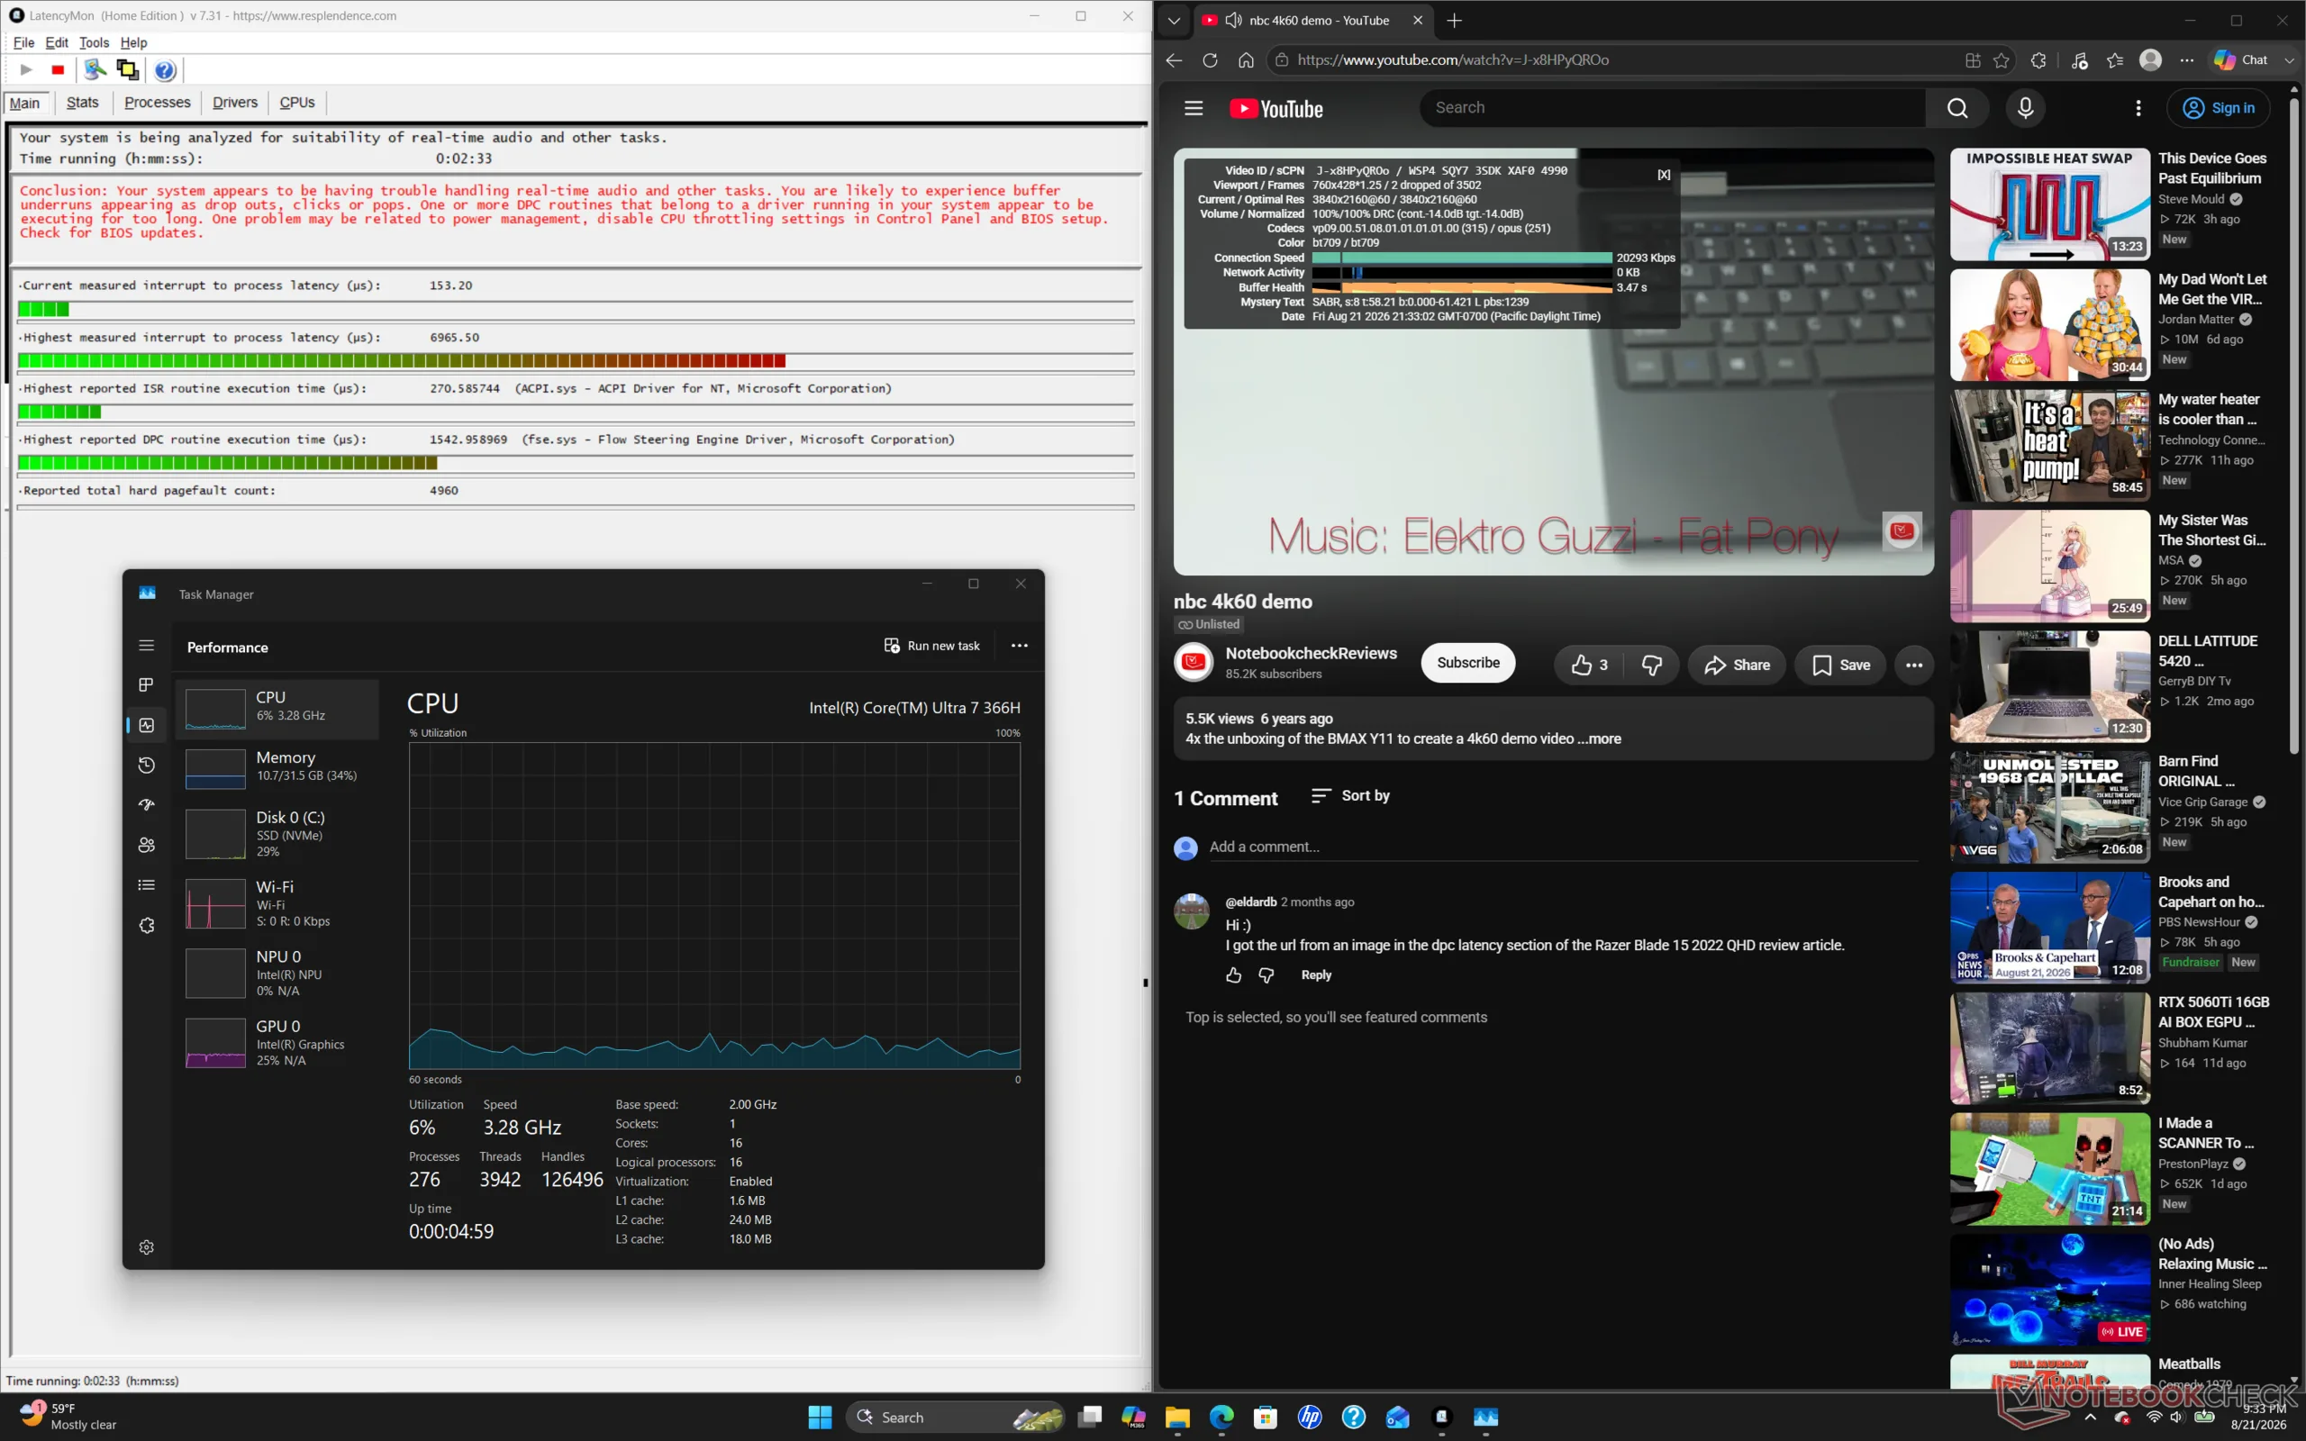Screen dimensions: 2306x1441
Task: Open App history icon in Task Manager sidebar
Action: (x=146, y=766)
